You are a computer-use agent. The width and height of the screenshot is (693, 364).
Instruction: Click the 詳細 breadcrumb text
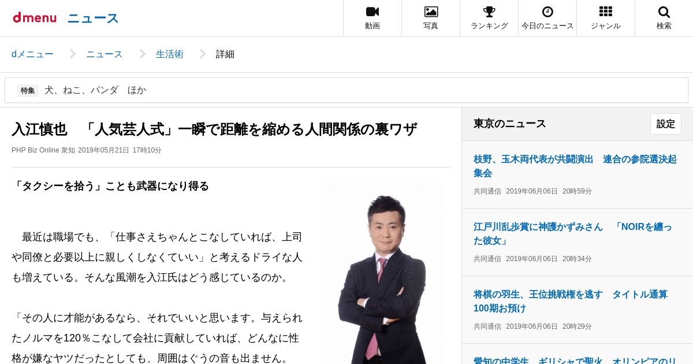coord(225,54)
